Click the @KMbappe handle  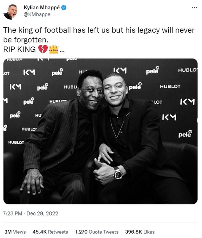coord(37,15)
